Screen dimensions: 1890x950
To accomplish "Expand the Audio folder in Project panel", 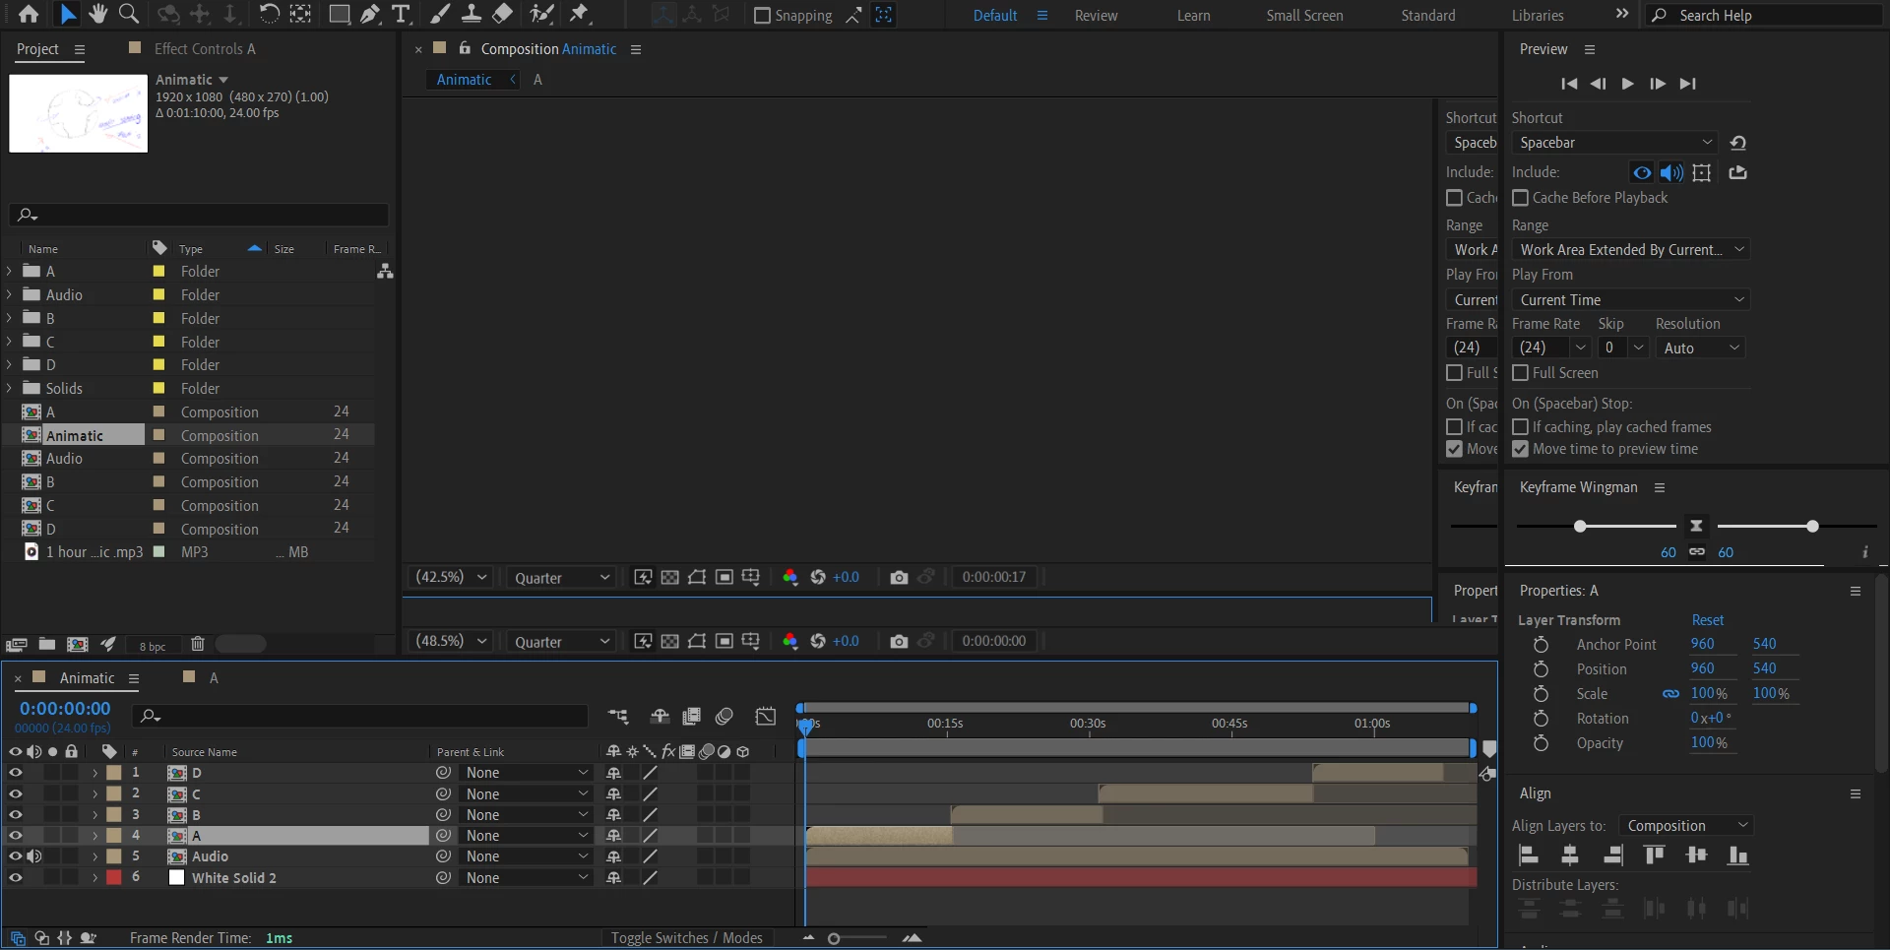I will tap(10, 294).
